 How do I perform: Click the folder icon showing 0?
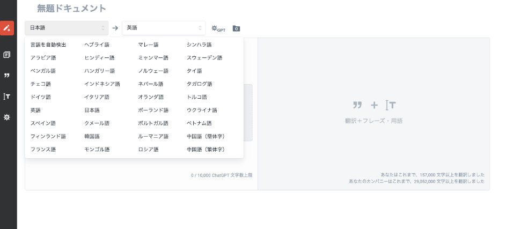[236, 28]
